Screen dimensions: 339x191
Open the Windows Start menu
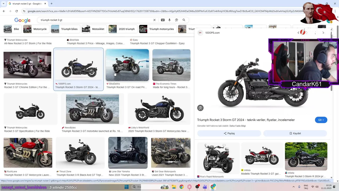tap(127, 187)
